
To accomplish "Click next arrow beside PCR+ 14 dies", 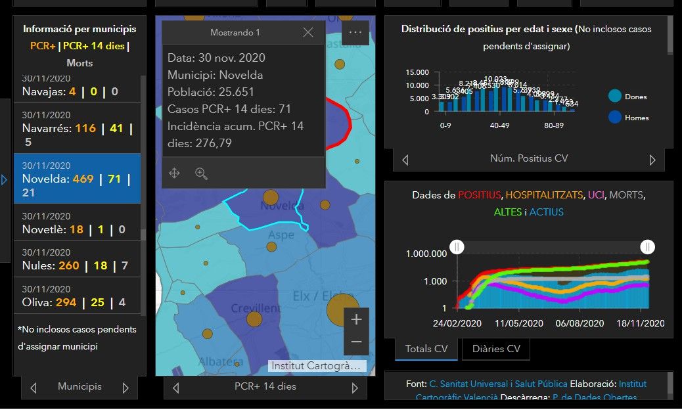I will (355, 388).
